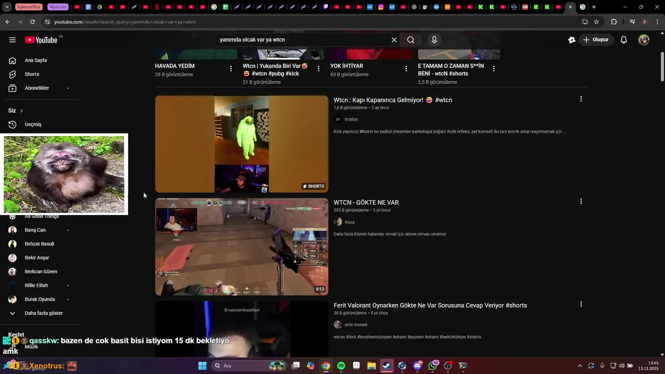The width and height of the screenshot is (665, 374).
Task: Open the Oluştur create button
Action: pos(596,40)
